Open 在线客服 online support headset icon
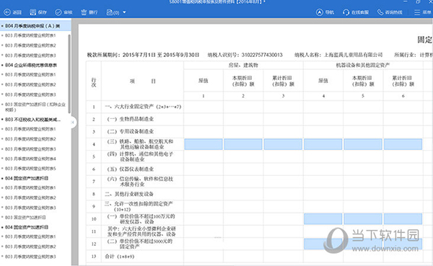 click(x=346, y=12)
